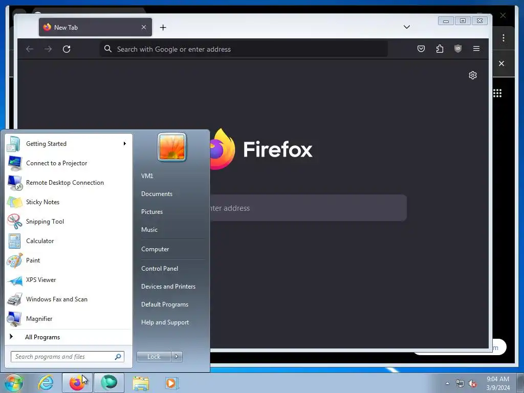Open Control Panel
Viewport: 524px width, 393px height.
[x=160, y=269]
